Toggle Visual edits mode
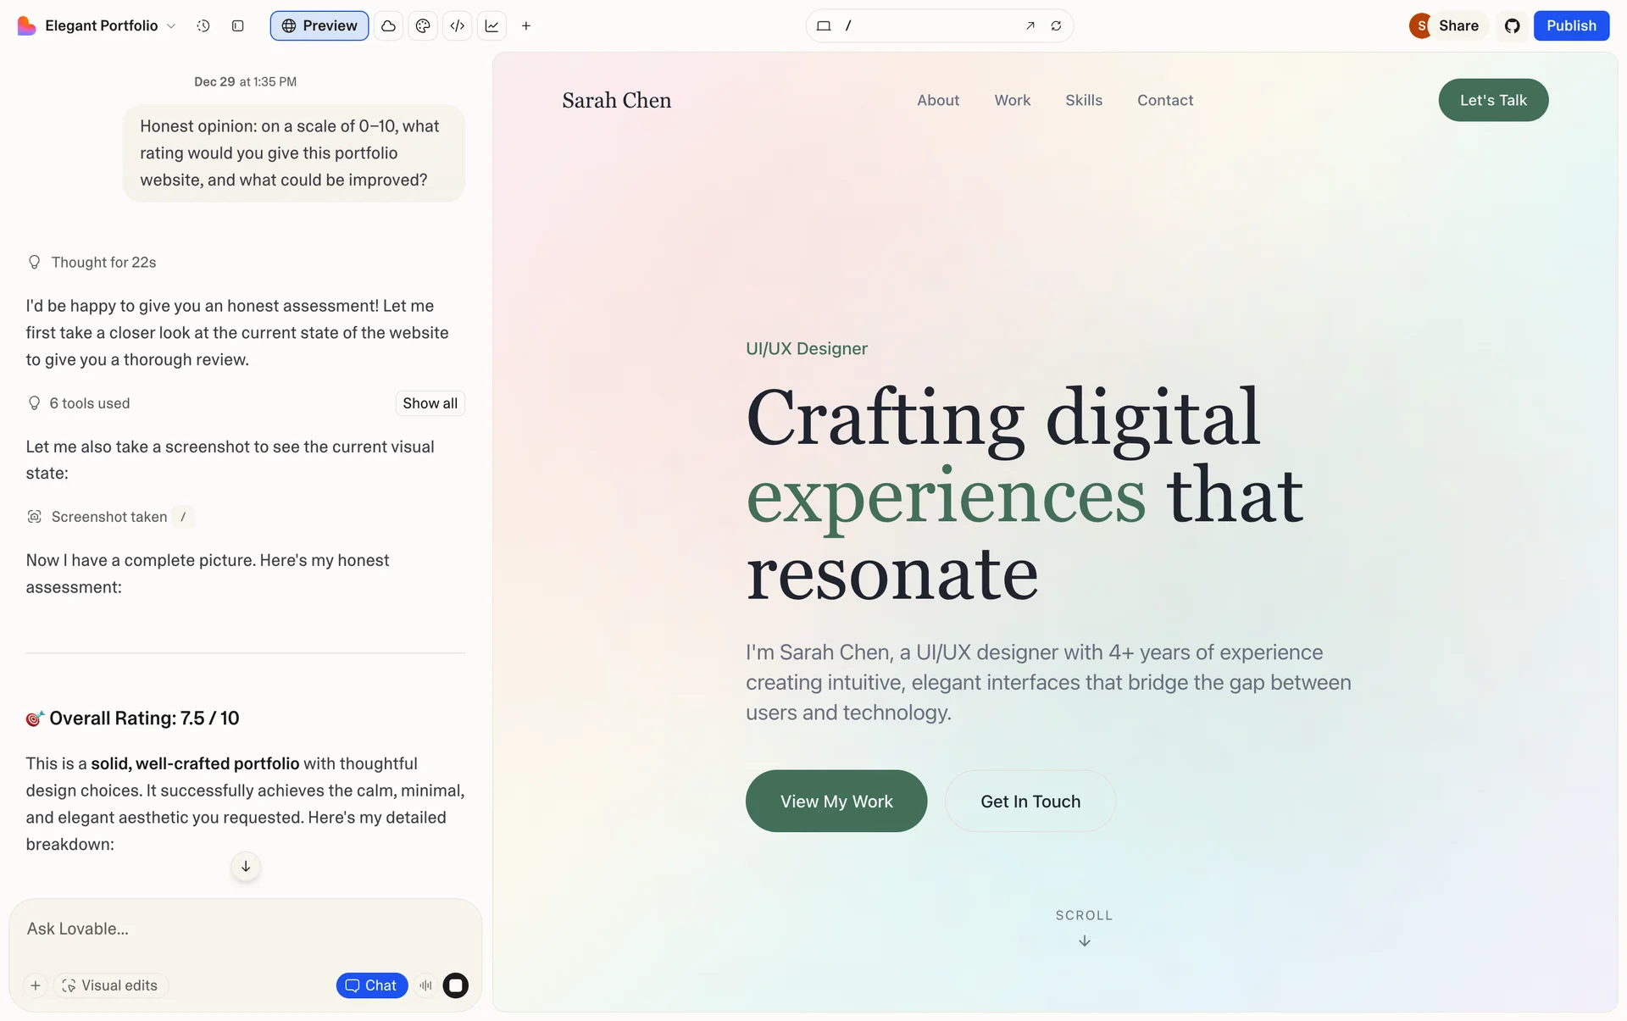Screen dimensions: 1627x1021 (x=110, y=985)
